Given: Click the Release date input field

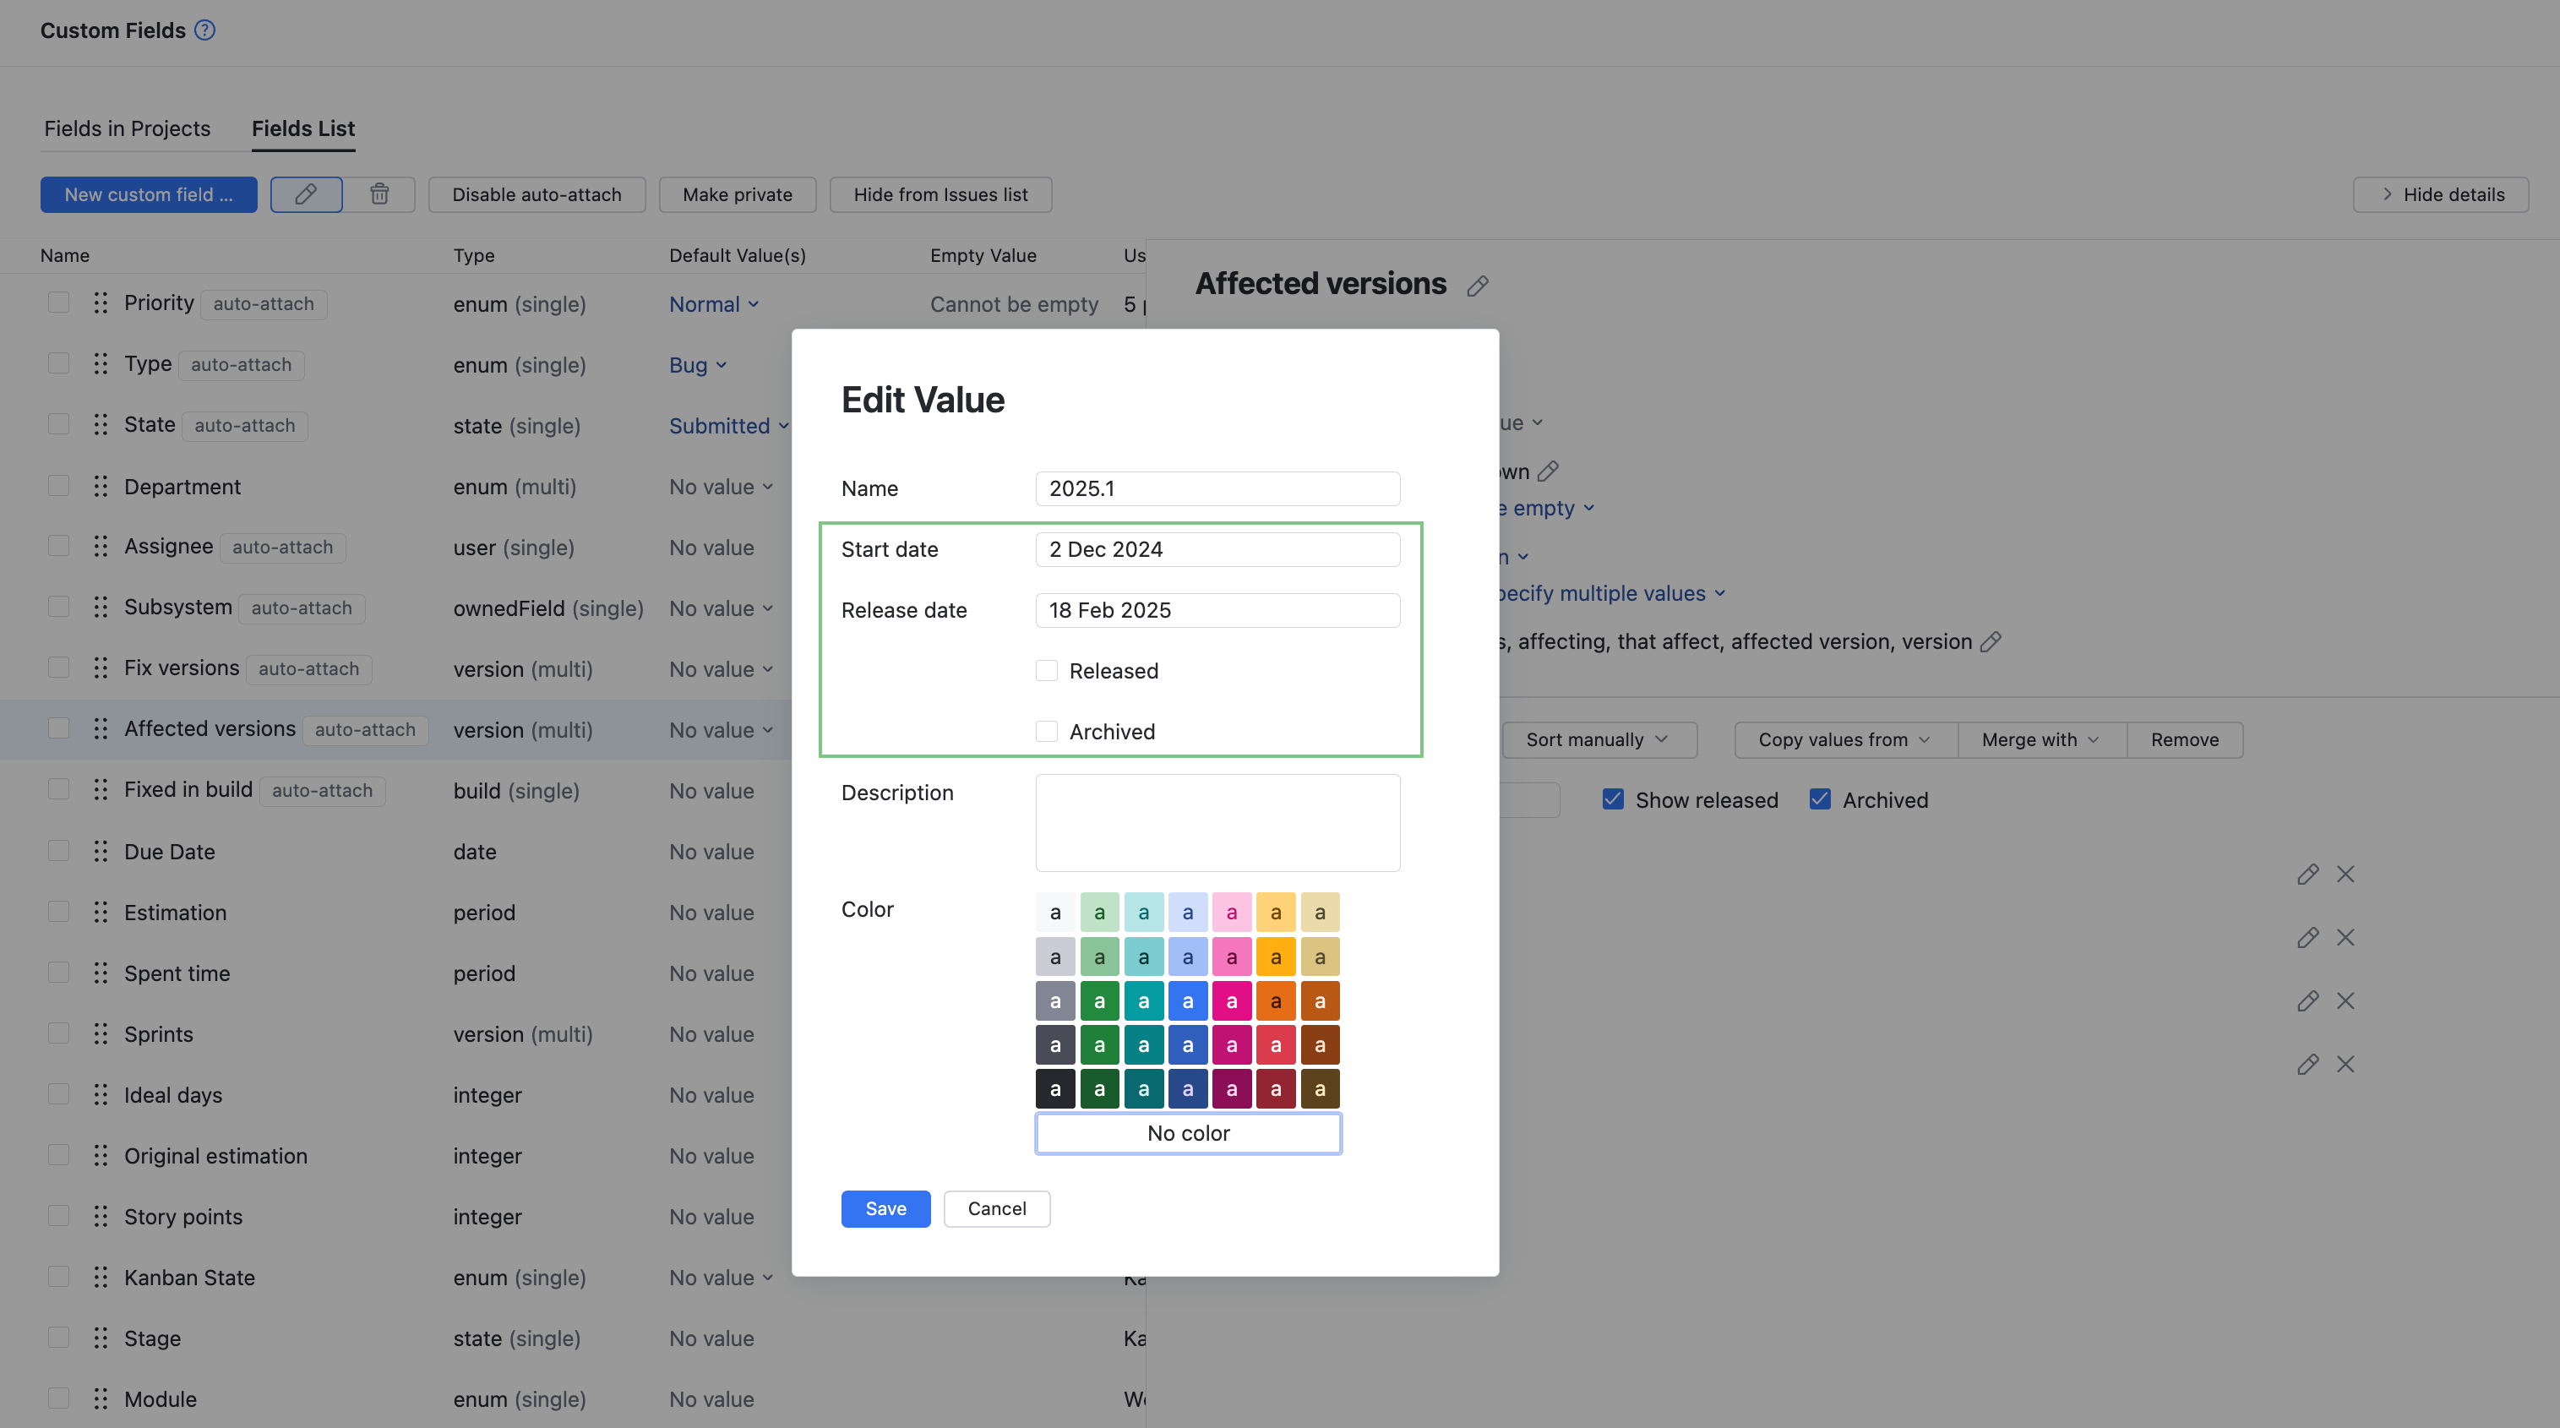Looking at the screenshot, I should [1217, 610].
